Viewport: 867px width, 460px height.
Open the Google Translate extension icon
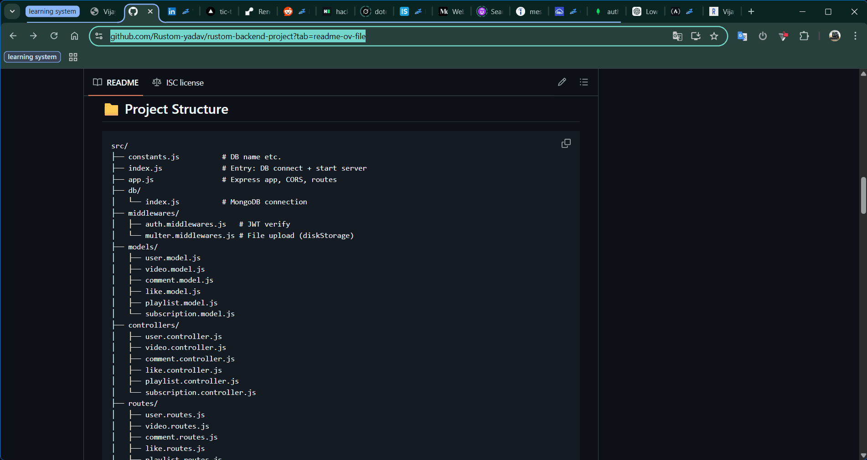pyautogui.click(x=742, y=36)
